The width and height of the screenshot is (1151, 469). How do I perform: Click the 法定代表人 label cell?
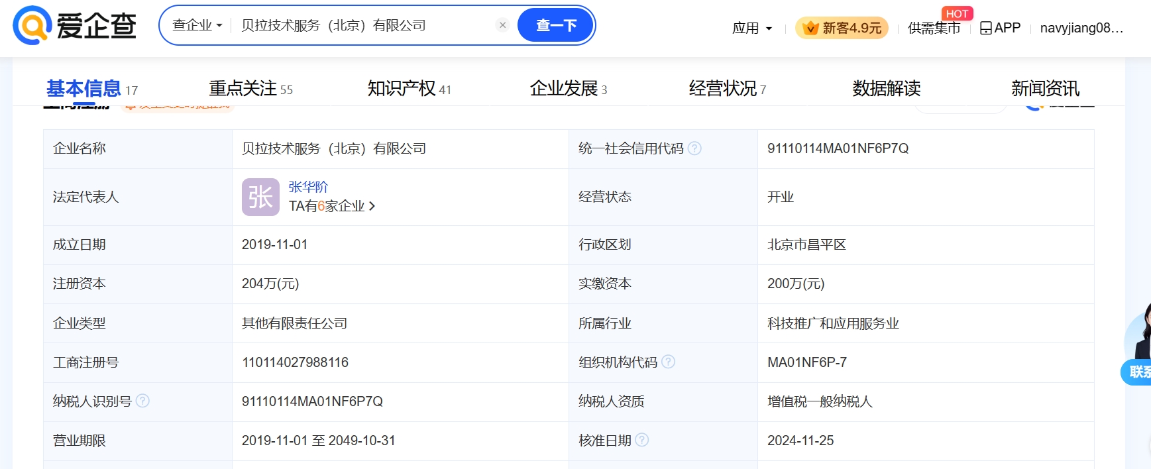tap(138, 197)
